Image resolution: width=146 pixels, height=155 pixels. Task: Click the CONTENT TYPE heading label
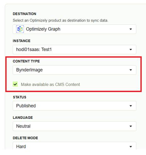pos(26,61)
